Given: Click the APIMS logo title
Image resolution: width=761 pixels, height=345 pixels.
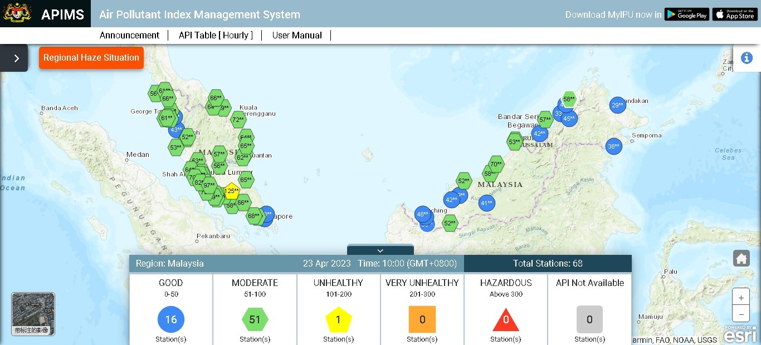Looking at the screenshot, I should click(62, 14).
